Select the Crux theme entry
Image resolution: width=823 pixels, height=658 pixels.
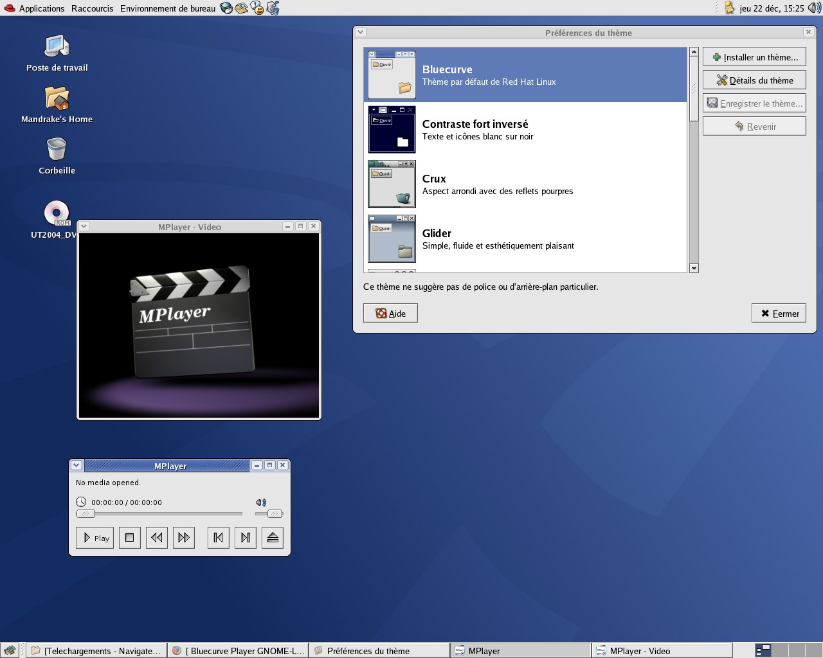coord(525,184)
